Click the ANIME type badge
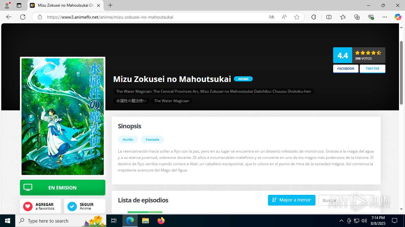 point(243,79)
